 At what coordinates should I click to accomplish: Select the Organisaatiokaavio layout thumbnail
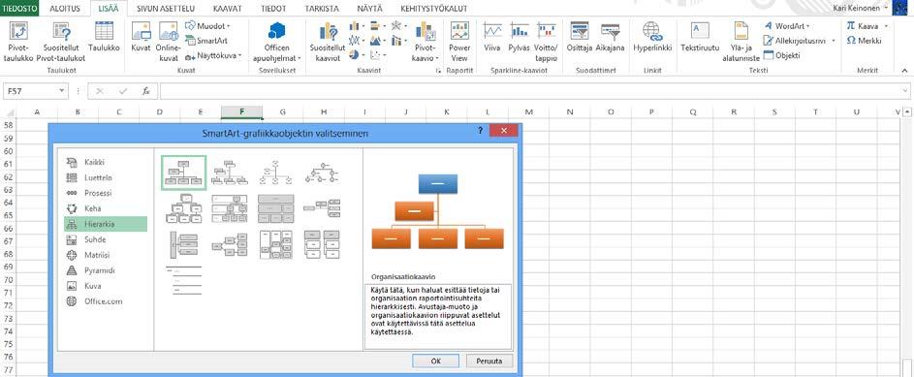pyautogui.click(x=183, y=173)
